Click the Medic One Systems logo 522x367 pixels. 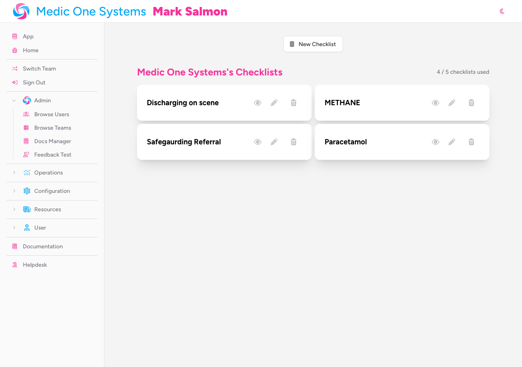click(x=20, y=11)
